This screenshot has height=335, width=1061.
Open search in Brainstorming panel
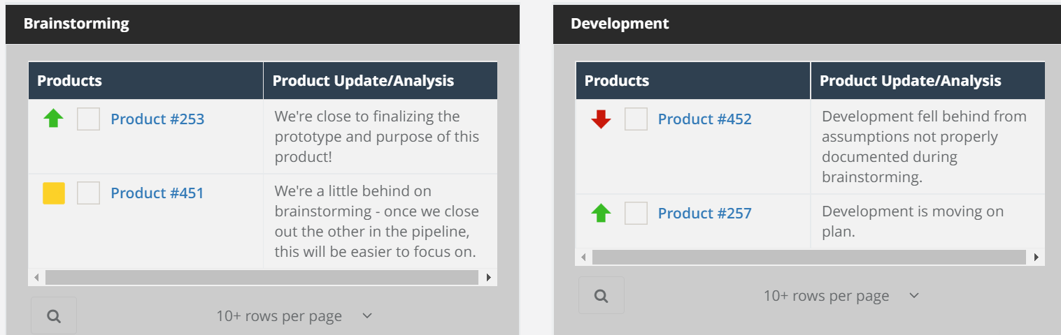(54, 316)
